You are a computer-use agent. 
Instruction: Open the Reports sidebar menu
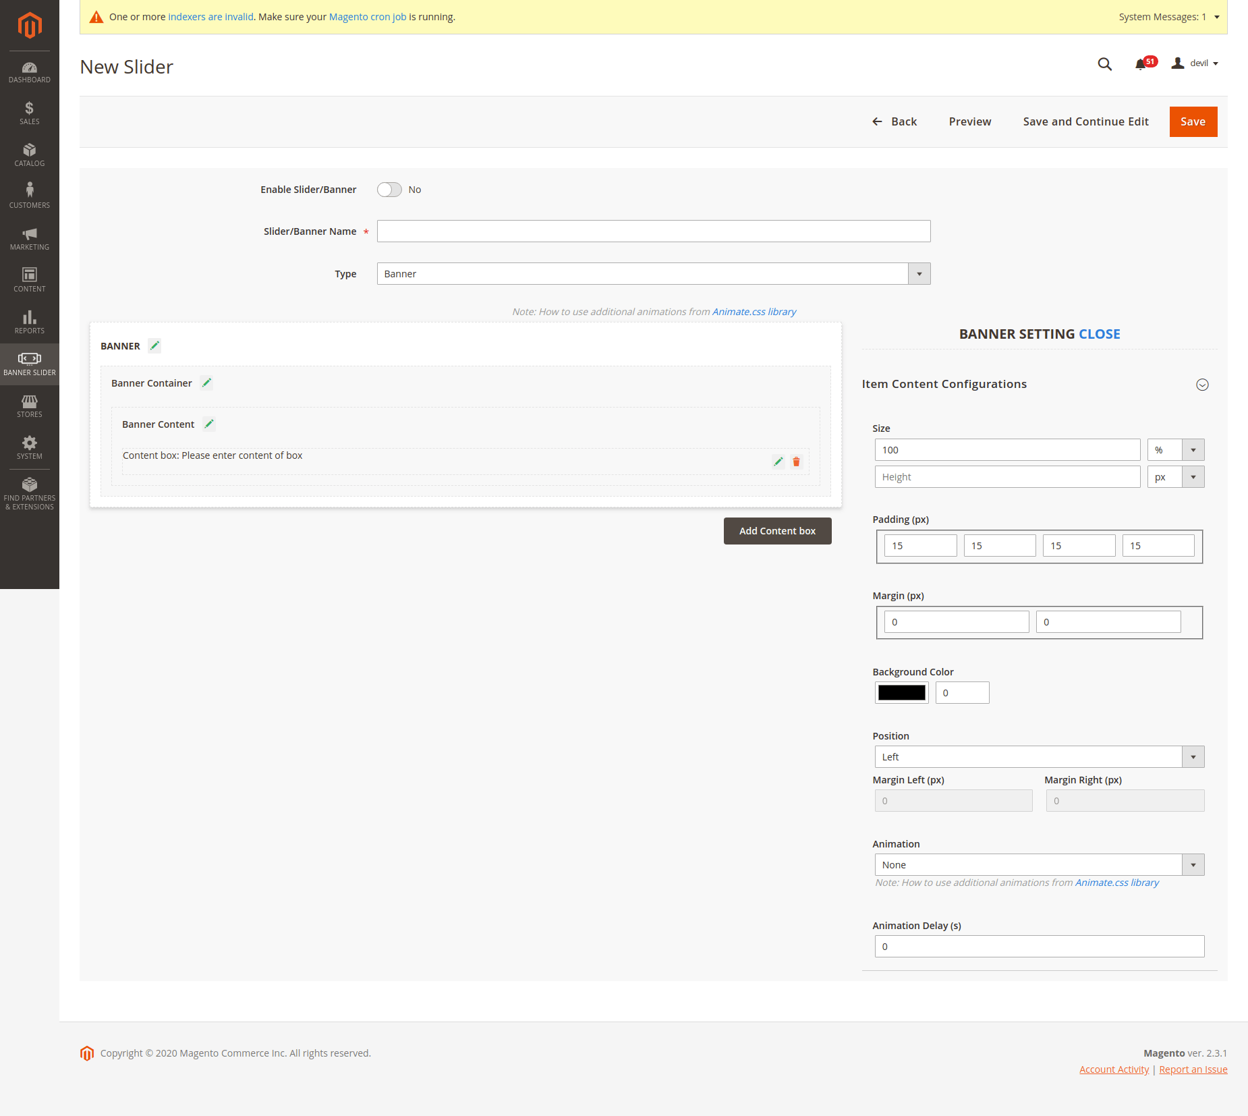pyautogui.click(x=30, y=323)
